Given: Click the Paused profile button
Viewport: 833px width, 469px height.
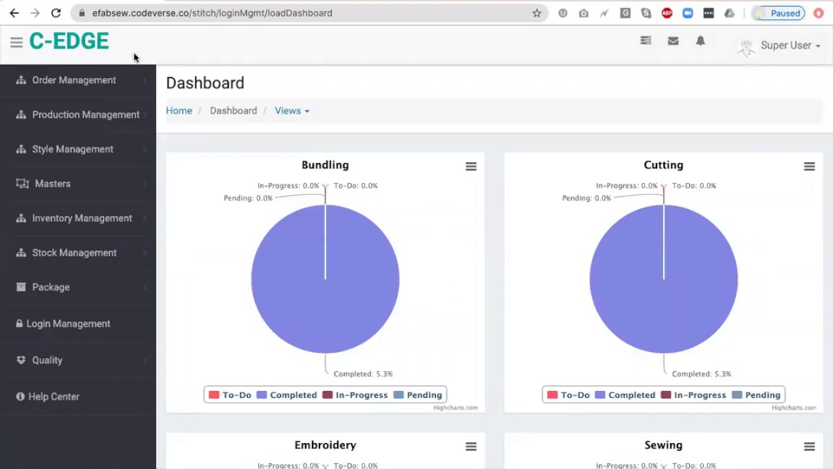Looking at the screenshot, I should (778, 13).
